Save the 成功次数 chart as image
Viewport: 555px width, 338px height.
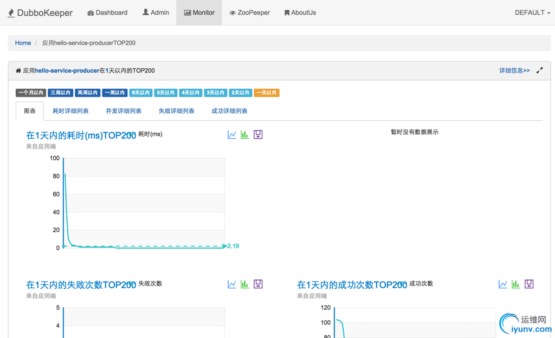point(529,284)
